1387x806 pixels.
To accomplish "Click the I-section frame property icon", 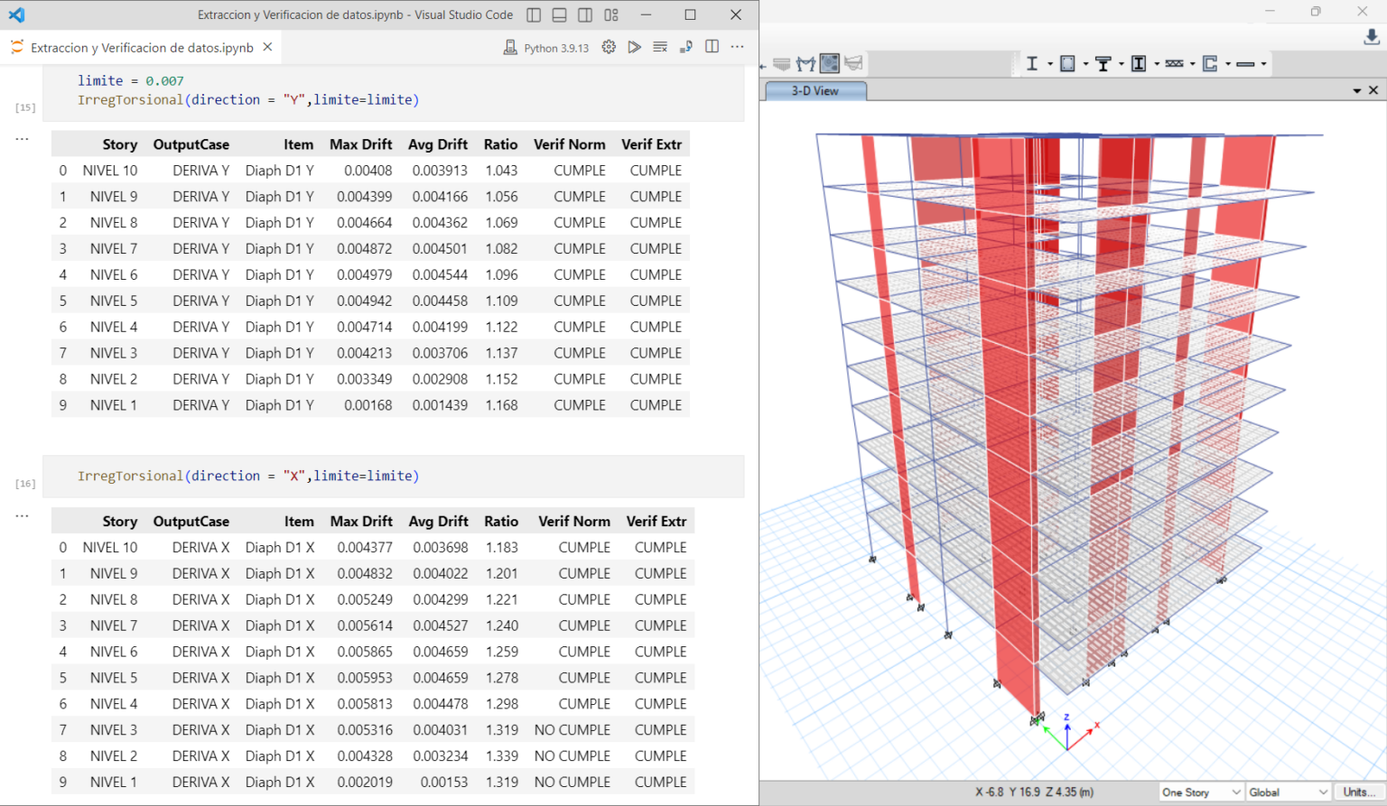I will (1032, 63).
